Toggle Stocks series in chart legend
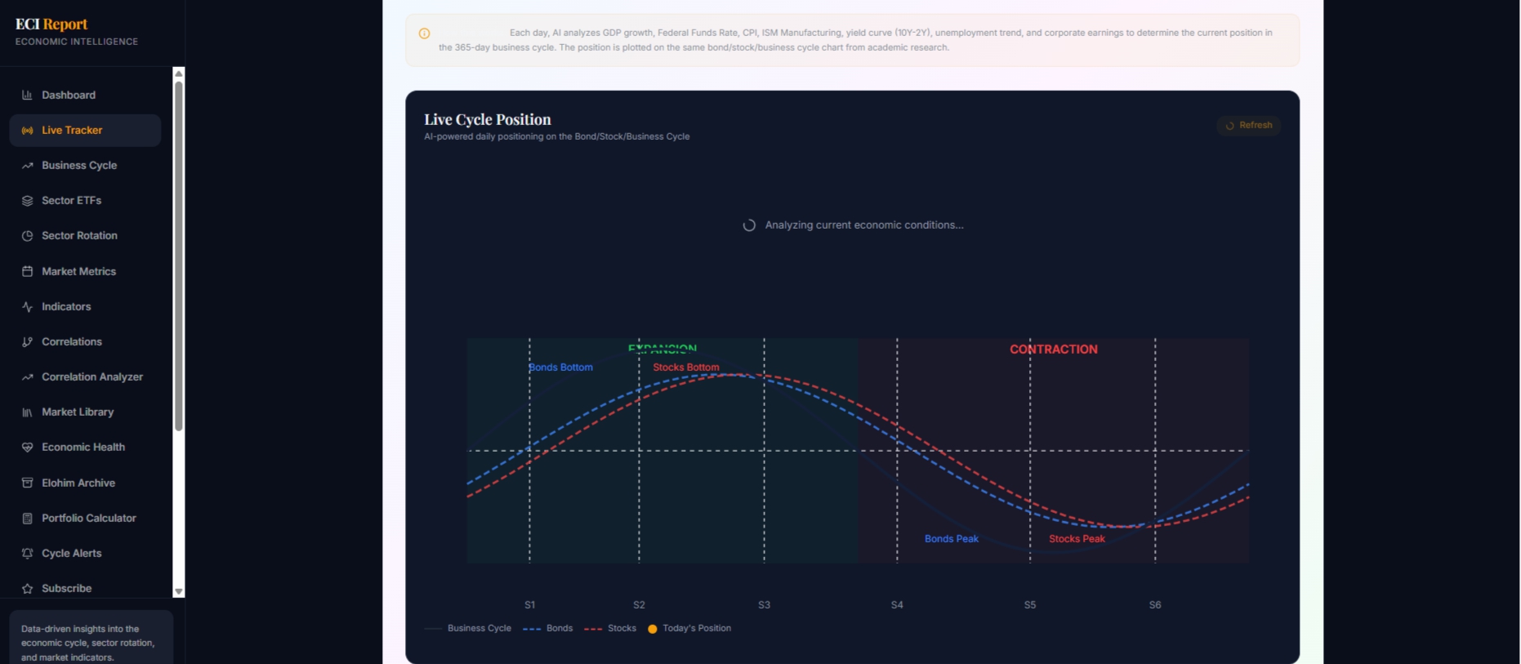 (610, 628)
